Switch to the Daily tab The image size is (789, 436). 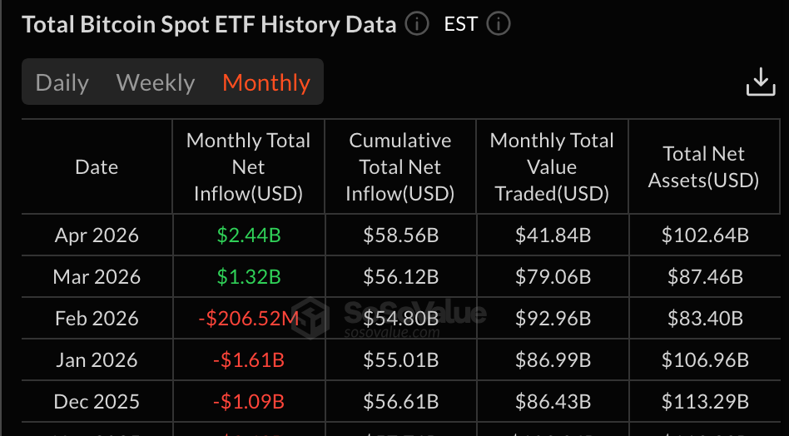tap(62, 82)
